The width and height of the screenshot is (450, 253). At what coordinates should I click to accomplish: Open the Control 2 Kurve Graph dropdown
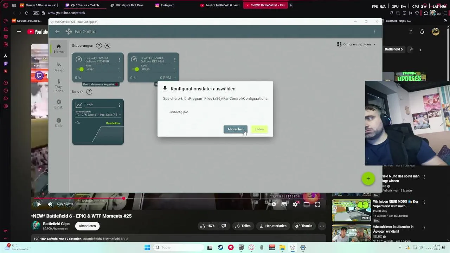[158, 69]
